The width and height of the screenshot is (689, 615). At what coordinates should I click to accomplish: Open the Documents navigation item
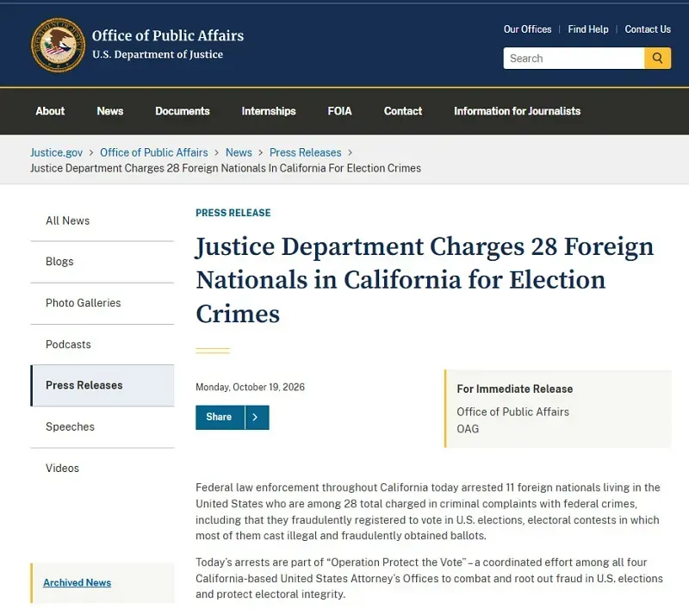coord(183,111)
